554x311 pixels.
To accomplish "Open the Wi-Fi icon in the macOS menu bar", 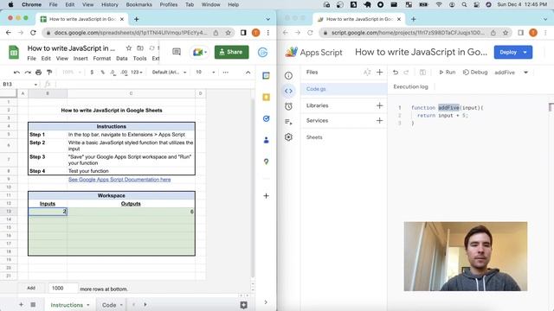I will pos(439,4).
